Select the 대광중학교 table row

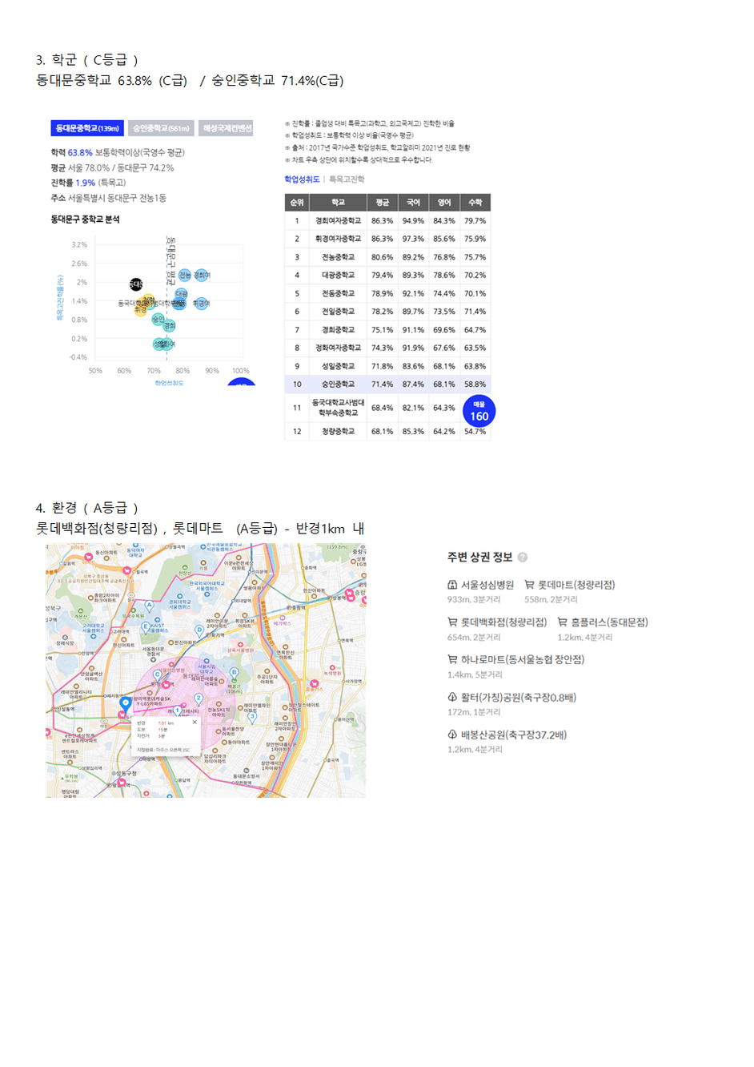tap(387, 275)
